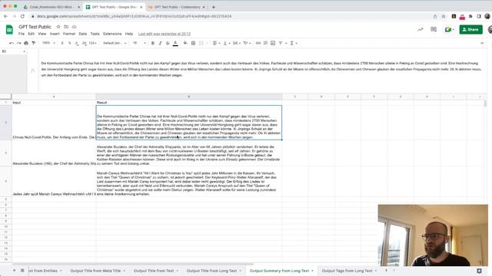492x276 pixels.
Task: Select column A header
Action: tap(54, 97)
